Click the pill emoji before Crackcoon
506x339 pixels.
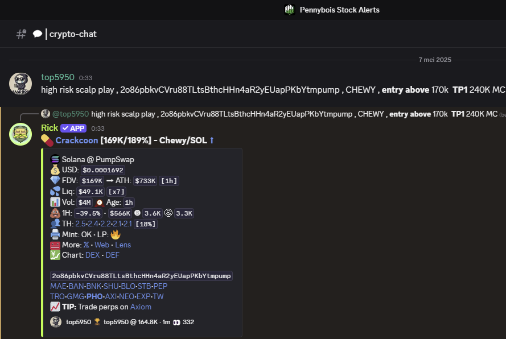coord(47,140)
